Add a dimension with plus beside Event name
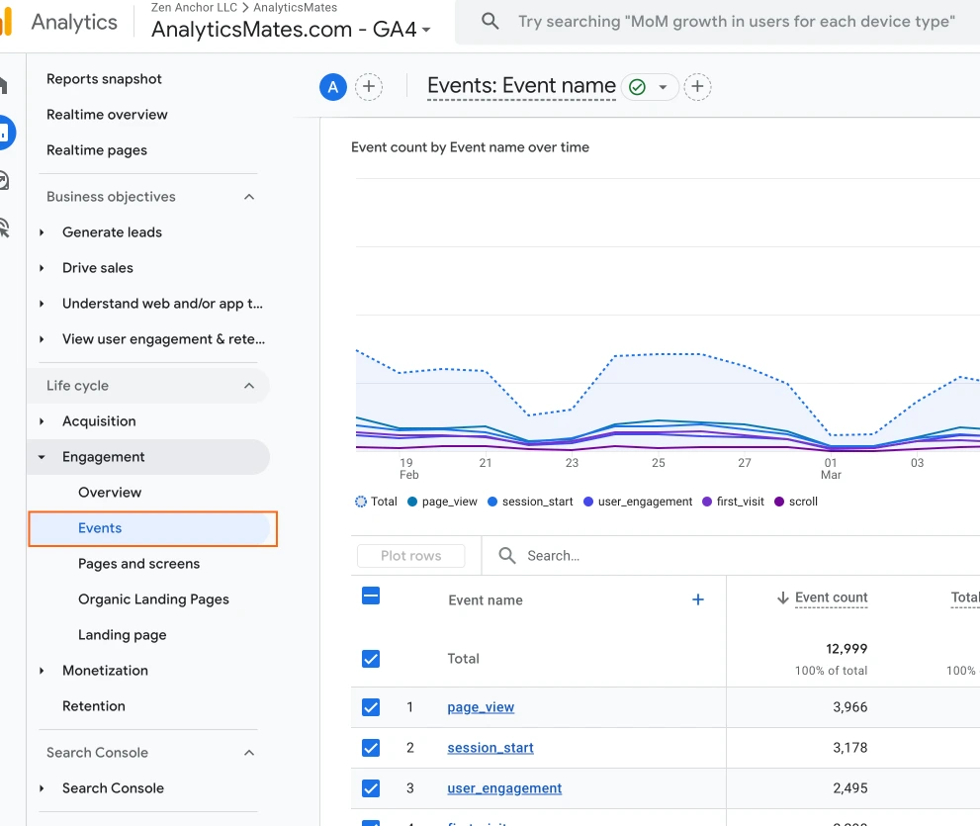This screenshot has width=980, height=826. 698,599
